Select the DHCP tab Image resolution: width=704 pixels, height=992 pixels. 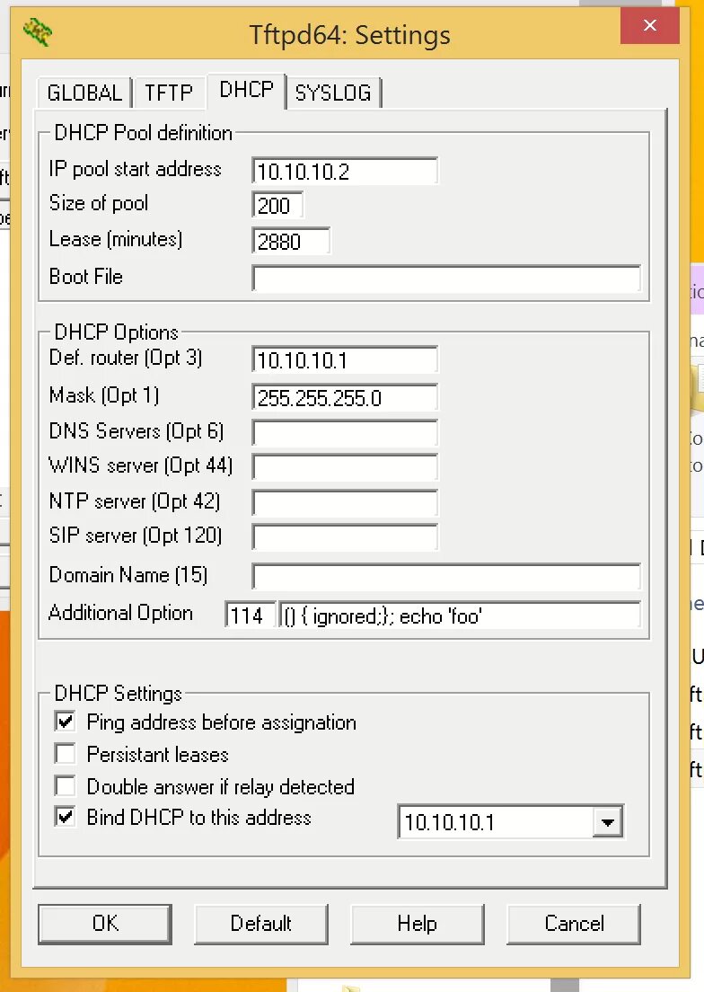pos(246,90)
